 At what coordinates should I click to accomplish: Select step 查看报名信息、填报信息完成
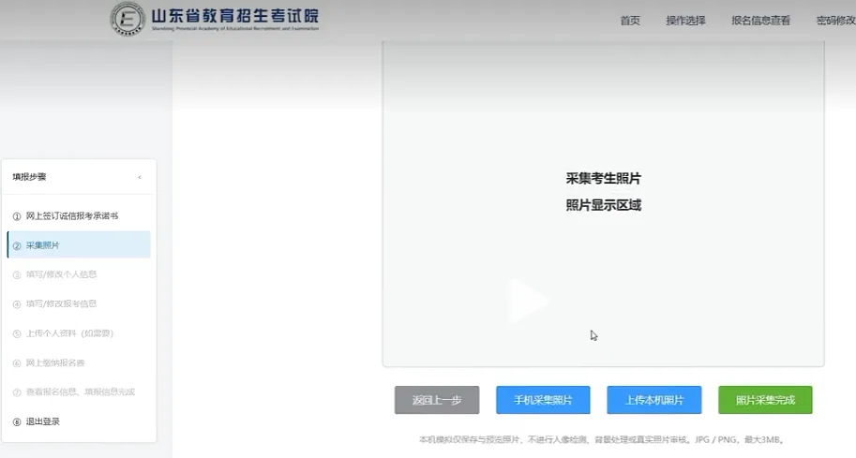coord(79,392)
